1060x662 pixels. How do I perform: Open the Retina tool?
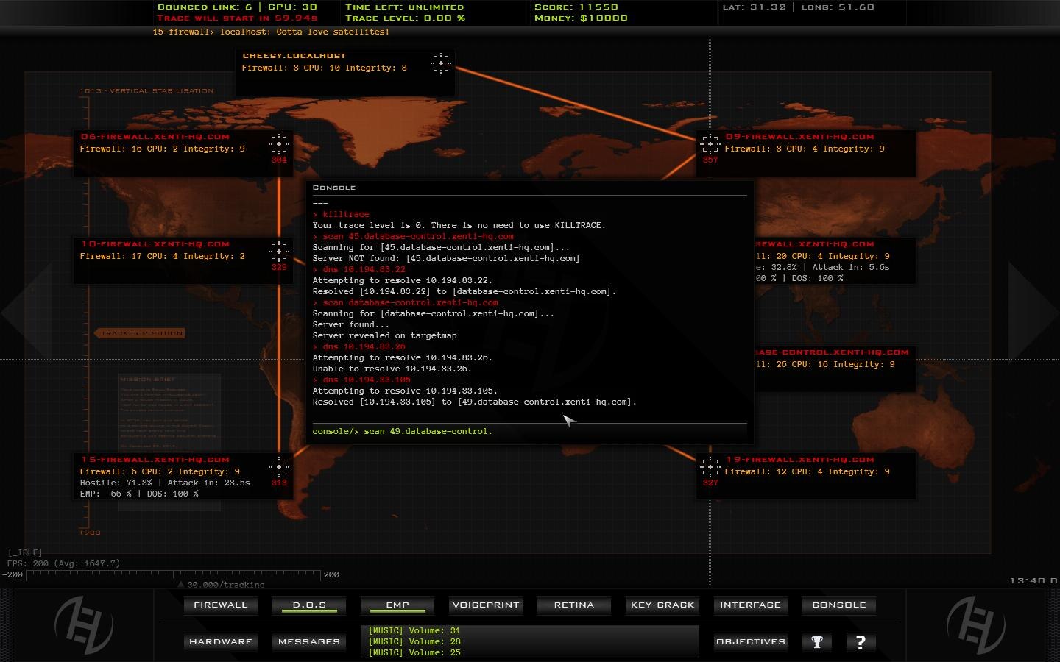pyautogui.click(x=574, y=605)
